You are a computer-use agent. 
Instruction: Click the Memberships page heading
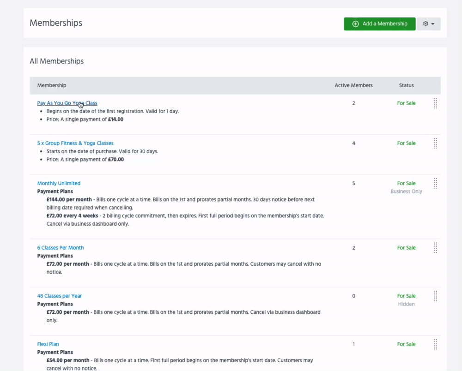(56, 23)
